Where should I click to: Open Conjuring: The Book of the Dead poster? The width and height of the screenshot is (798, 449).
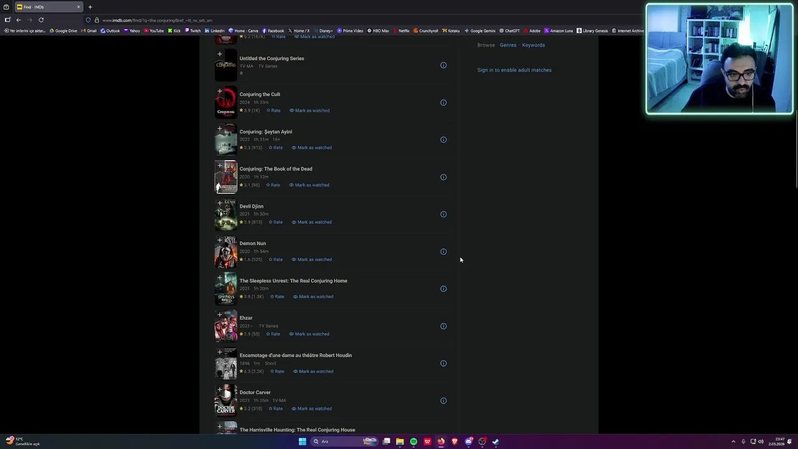coord(226,177)
